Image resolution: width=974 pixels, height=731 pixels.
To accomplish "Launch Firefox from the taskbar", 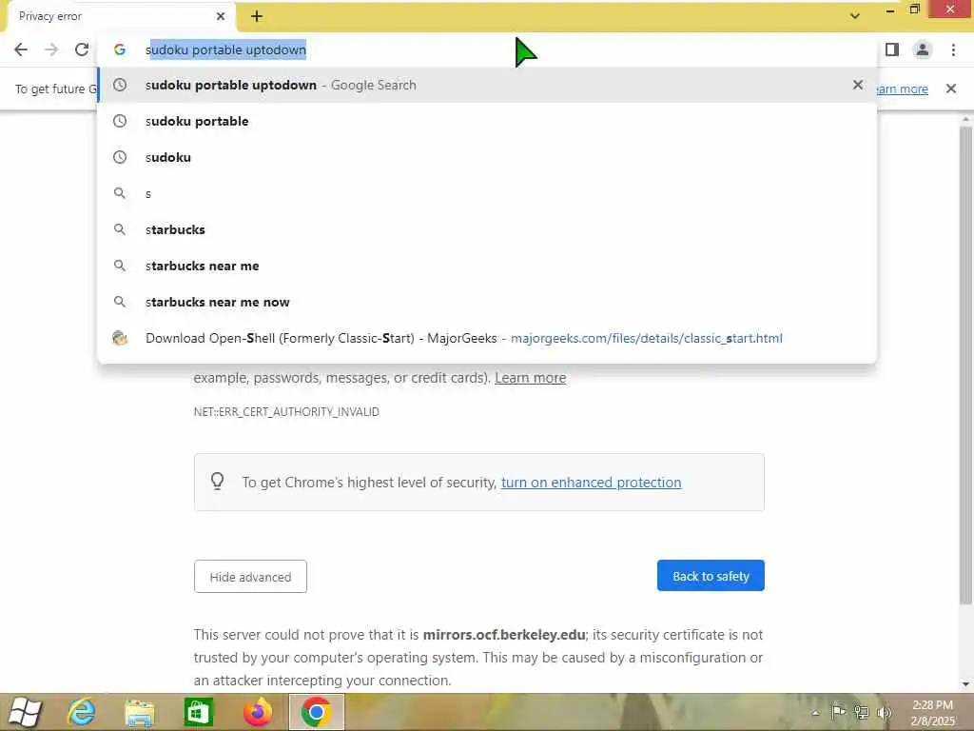I will tap(257, 712).
